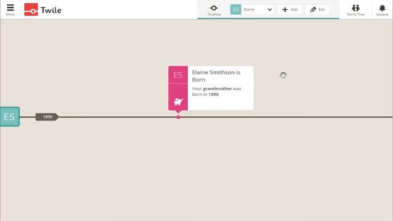The height and width of the screenshot is (221, 393).
Task: Open the Updates bell notifications
Action: 382,10
